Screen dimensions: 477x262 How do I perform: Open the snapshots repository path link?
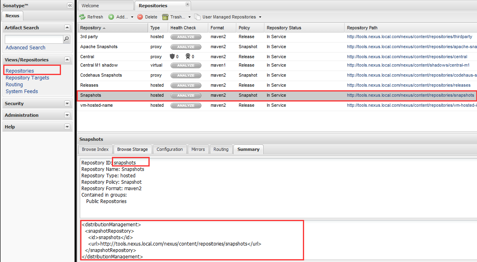point(410,95)
